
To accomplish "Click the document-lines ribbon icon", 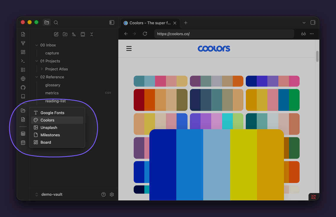I will coord(23,119).
